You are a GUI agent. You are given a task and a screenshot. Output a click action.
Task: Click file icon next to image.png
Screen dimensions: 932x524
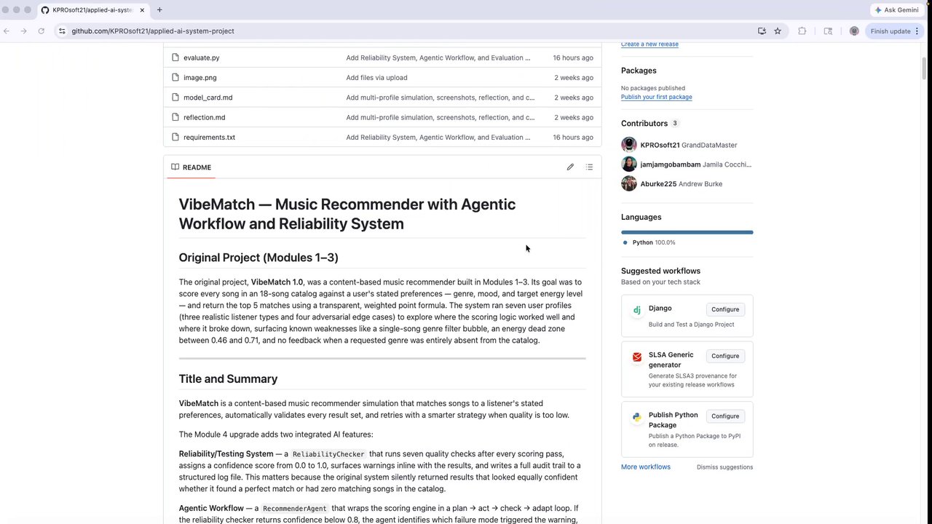point(175,77)
